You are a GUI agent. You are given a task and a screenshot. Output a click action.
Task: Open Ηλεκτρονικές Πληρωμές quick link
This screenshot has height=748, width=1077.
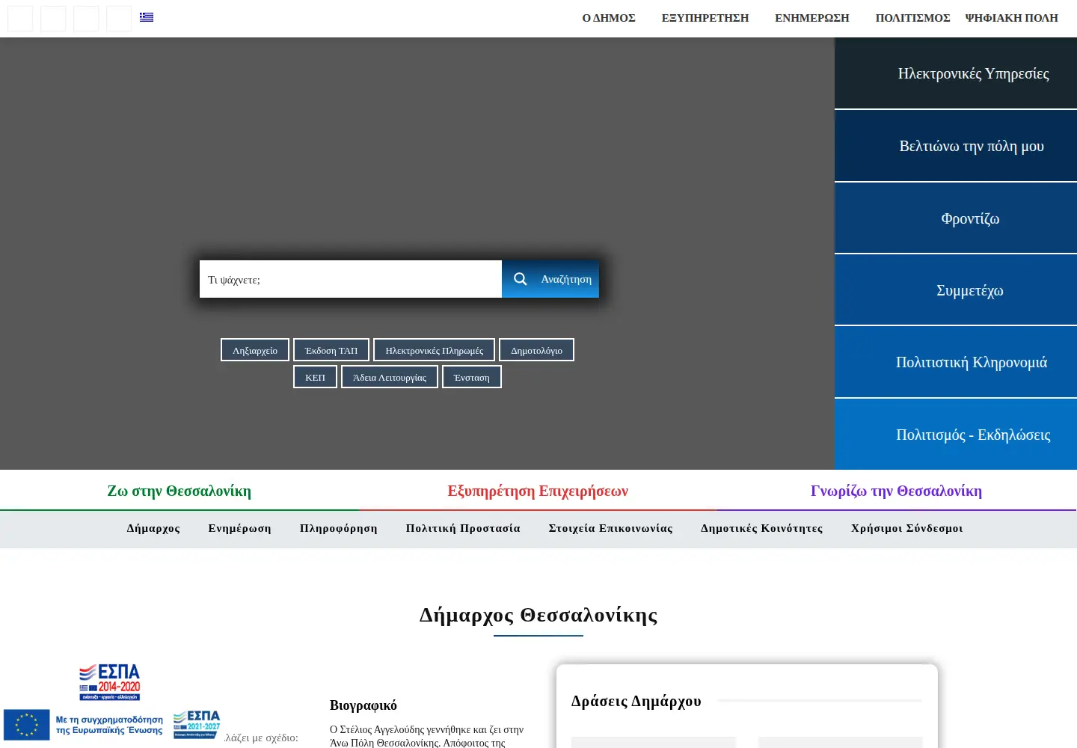(x=435, y=350)
